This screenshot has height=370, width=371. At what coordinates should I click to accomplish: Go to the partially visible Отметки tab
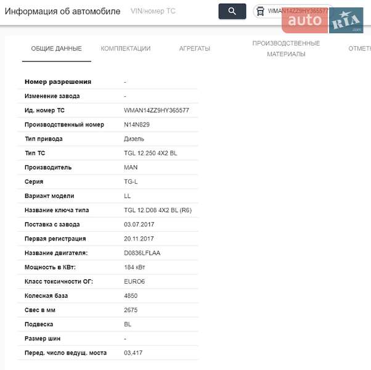(359, 49)
